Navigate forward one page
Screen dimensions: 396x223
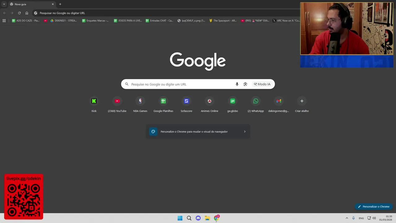pyautogui.click(x=12, y=13)
